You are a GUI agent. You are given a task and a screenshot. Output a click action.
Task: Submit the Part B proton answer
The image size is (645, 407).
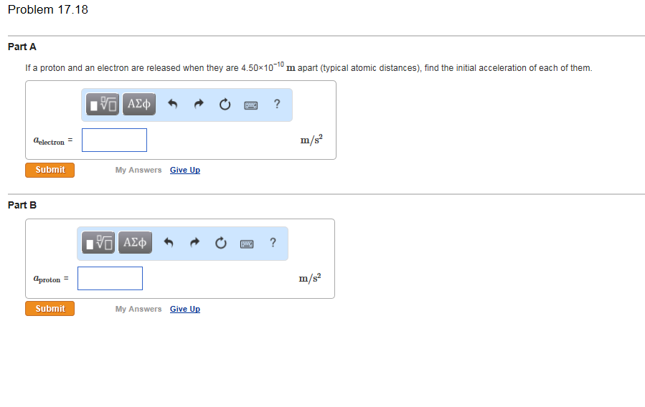[x=50, y=309]
